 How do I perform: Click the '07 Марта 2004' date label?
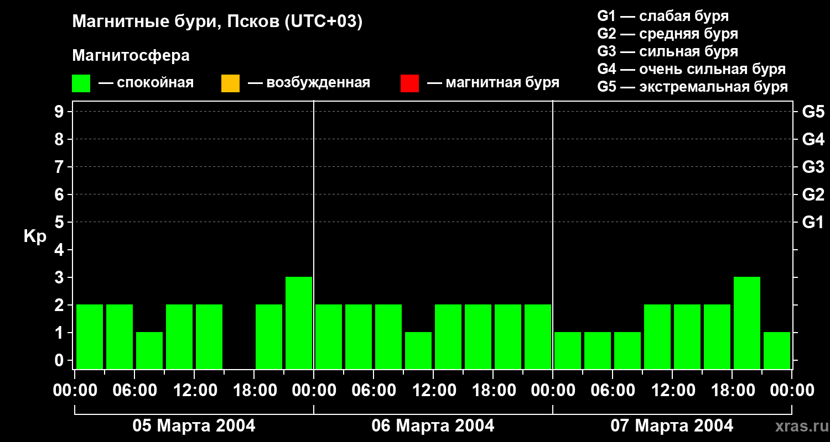click(672, 426)
